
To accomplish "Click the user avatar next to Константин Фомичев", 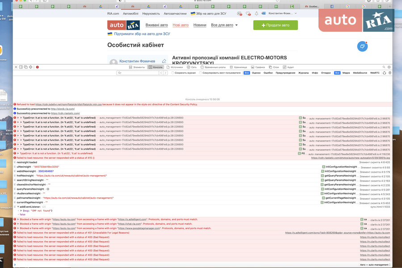I will (x=113, y=62).
